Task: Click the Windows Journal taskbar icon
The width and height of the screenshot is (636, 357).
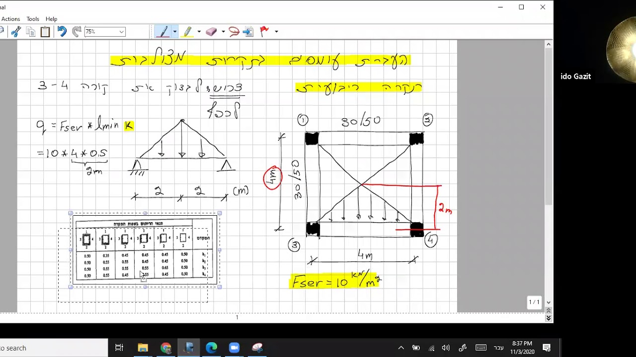Action: click(x=189, y=348)
